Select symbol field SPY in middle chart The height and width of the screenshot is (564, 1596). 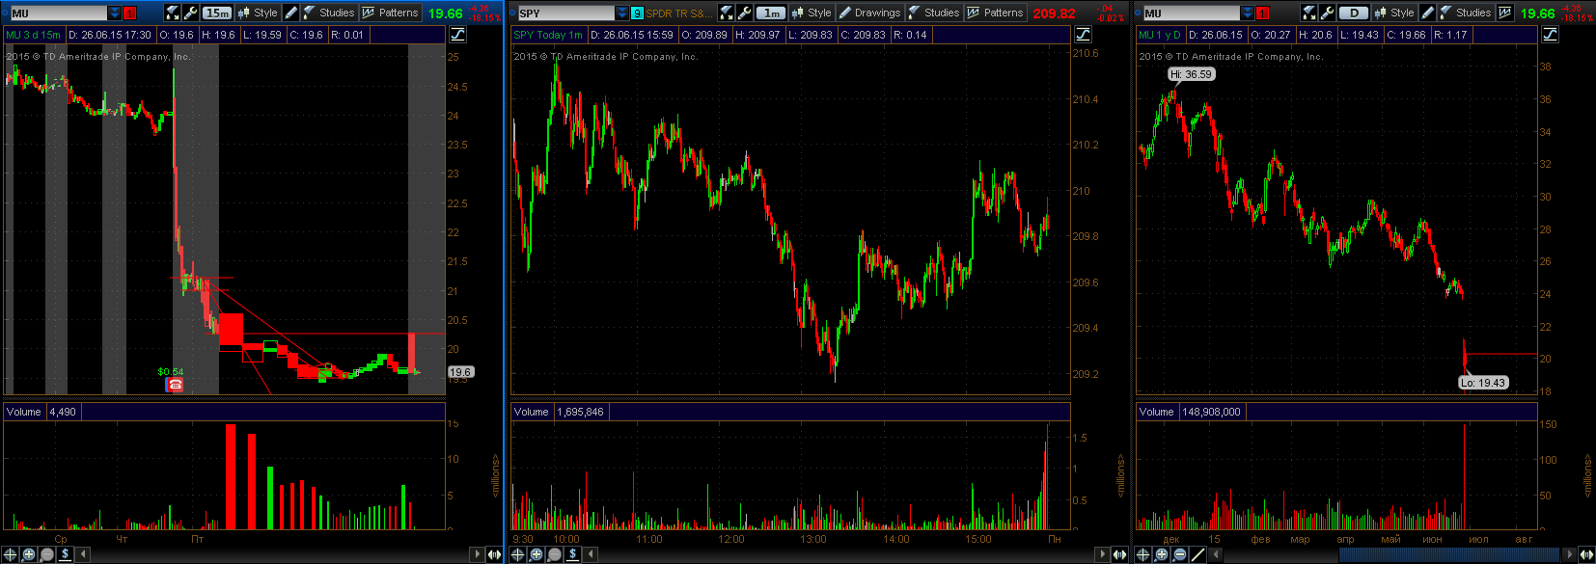[564, 13]
